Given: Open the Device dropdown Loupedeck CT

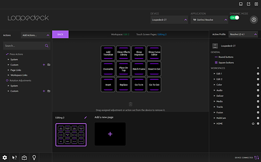Looking at the screenshot, I should (x=169, y=20).
